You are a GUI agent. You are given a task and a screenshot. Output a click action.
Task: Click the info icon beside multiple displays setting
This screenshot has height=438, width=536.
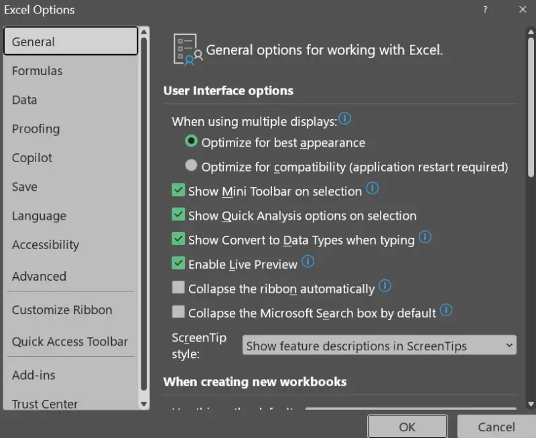tap(345, 118)
